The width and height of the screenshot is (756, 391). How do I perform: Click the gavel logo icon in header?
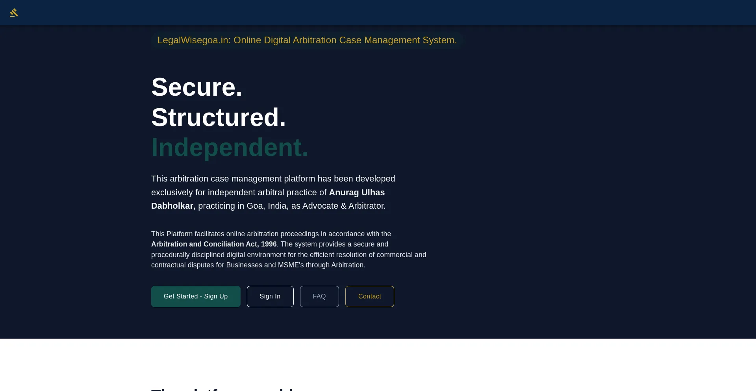(x=14, y=13)
